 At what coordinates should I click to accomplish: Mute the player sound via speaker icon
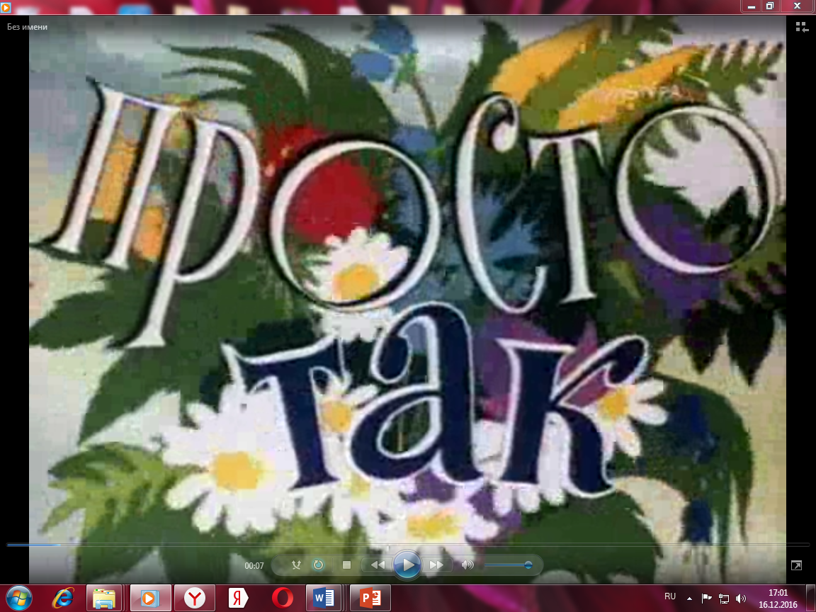(467, 565)
